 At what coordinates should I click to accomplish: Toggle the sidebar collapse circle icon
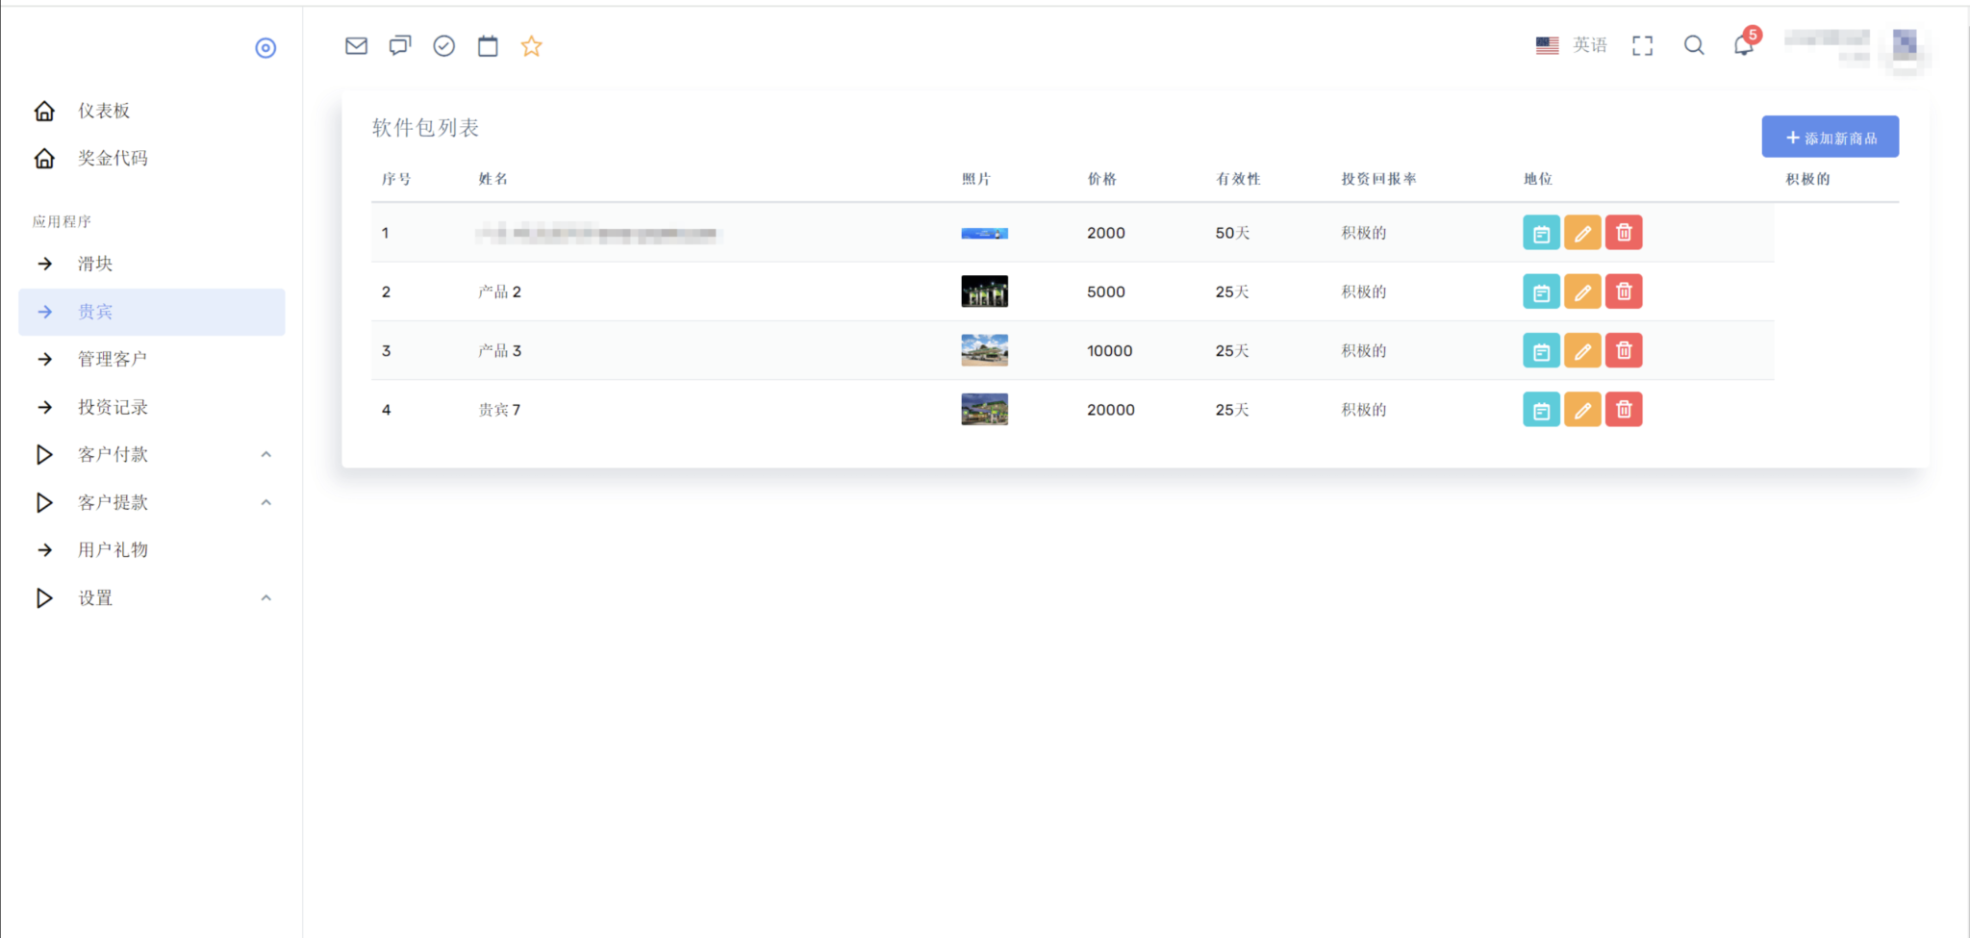click(x=265, y=48)
